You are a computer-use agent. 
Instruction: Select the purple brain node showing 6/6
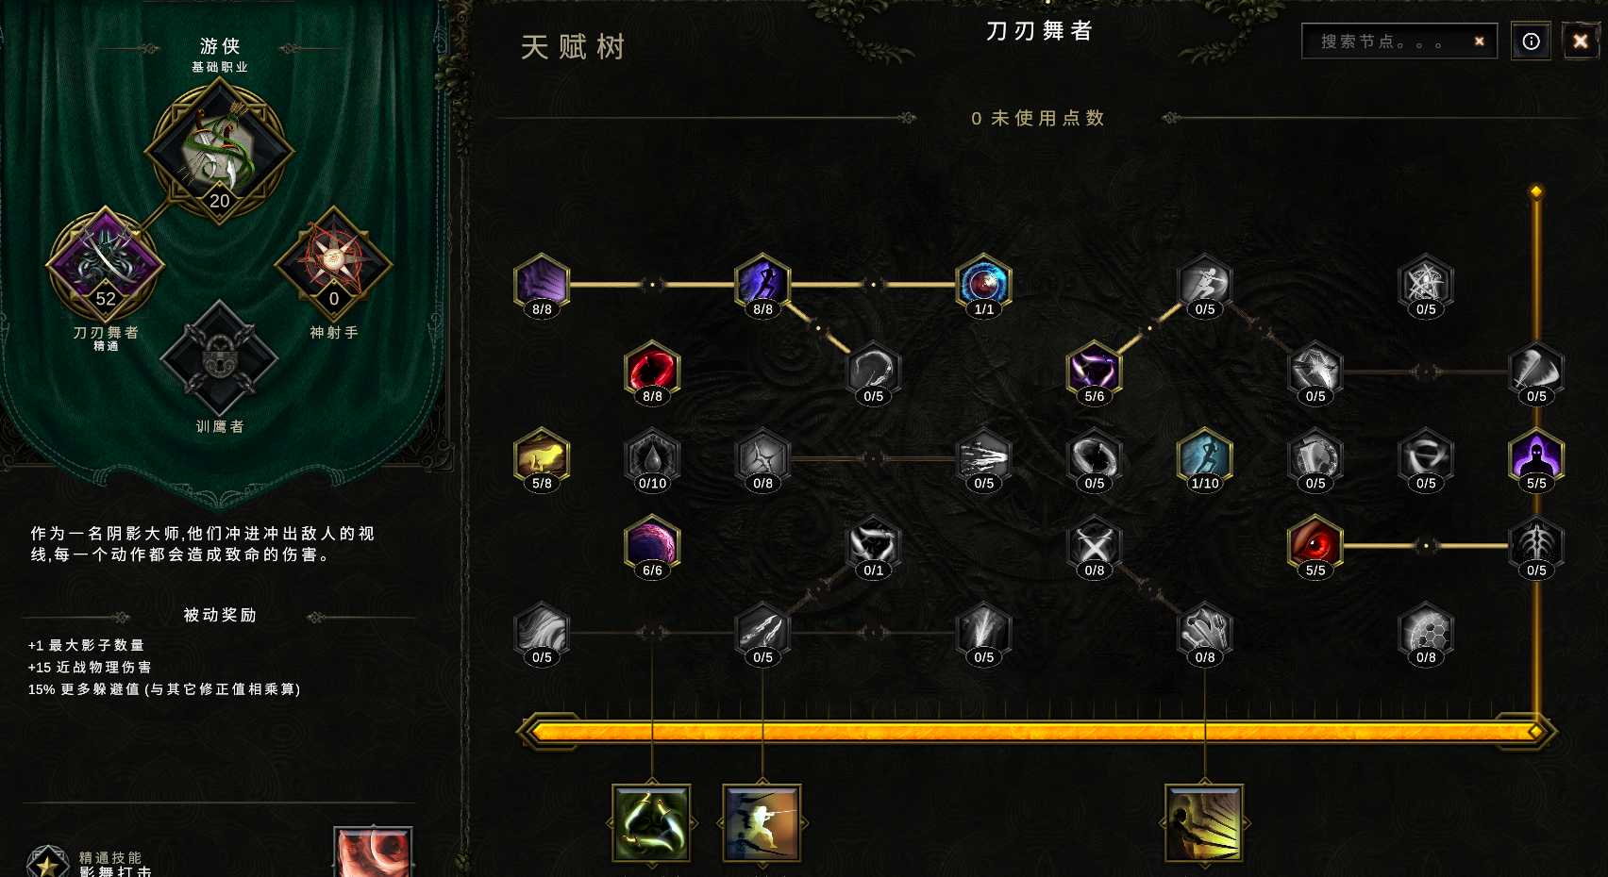[652, 544]
